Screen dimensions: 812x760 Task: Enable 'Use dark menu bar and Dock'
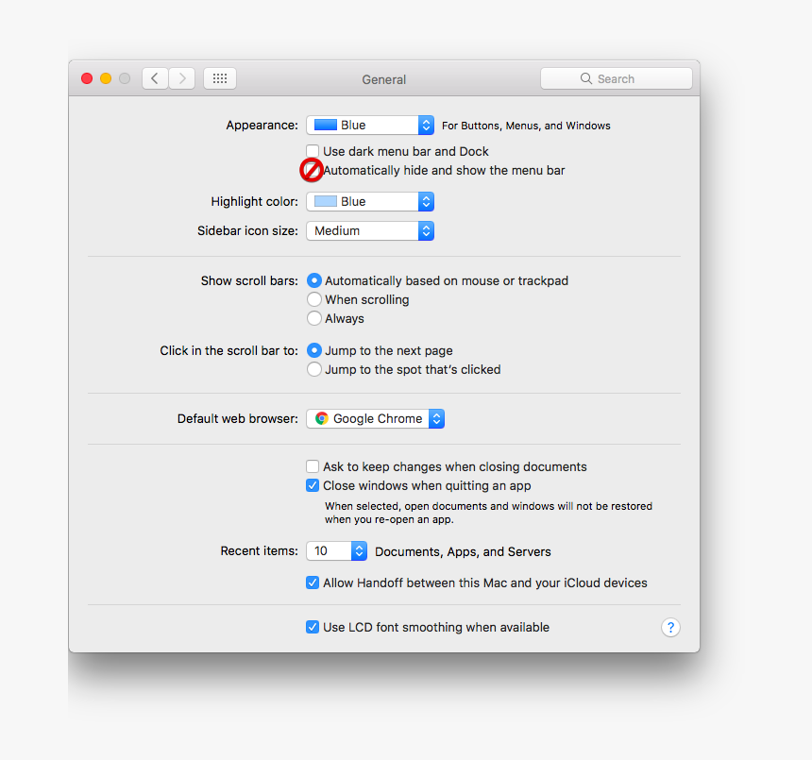pos(313,150)
